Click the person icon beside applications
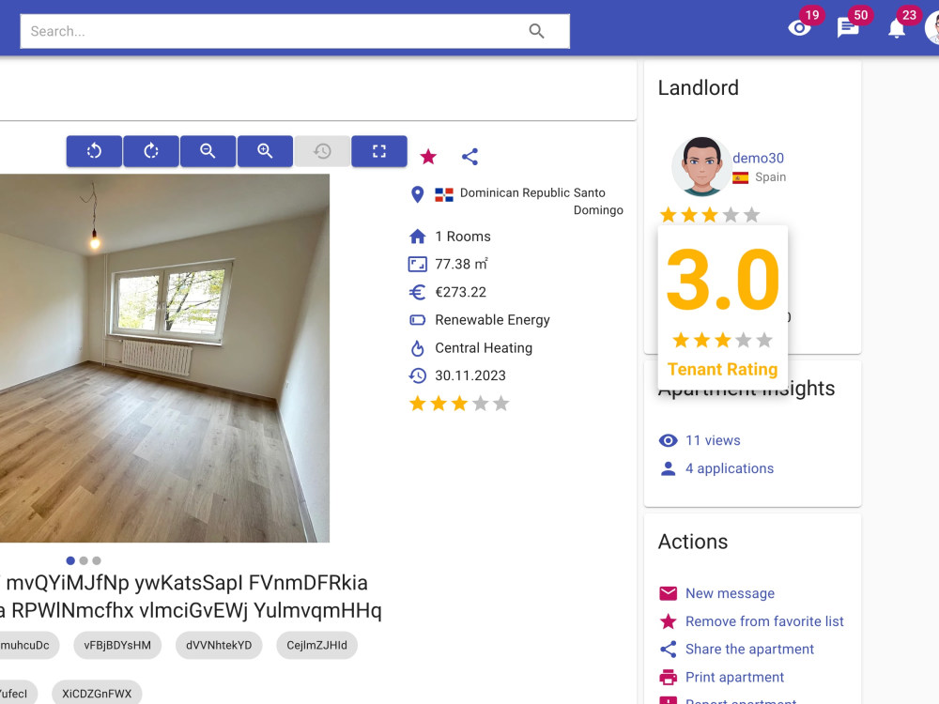Image resolution: width=939 pixels, height=704 pixels. pos(669,468)
